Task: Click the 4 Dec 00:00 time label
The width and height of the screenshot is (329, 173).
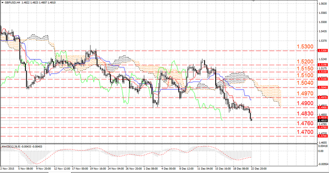Action: tap(169, 169)
